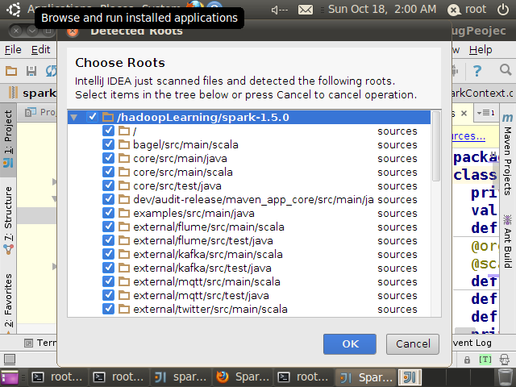
Task: Open the Maven Projects side panel
Action: pyautogui.click(x=507, y=154)
